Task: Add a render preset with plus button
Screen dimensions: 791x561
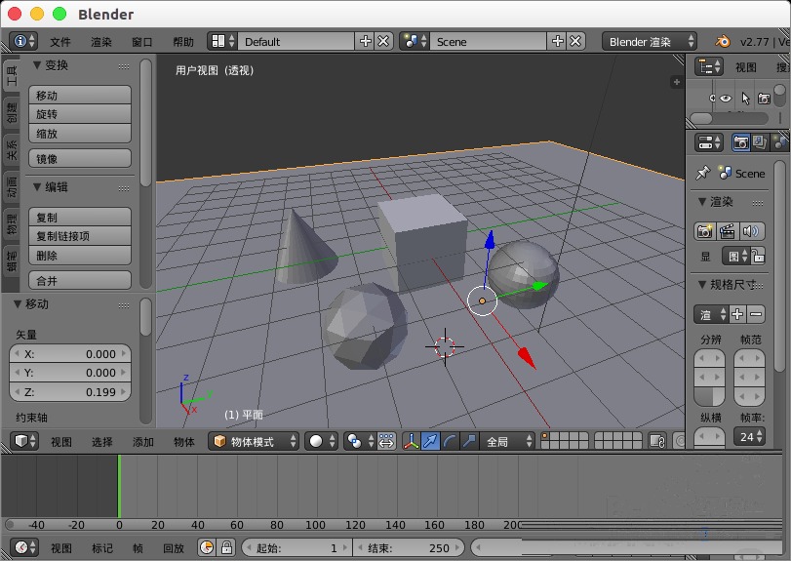Action: [x=737, y=314]
